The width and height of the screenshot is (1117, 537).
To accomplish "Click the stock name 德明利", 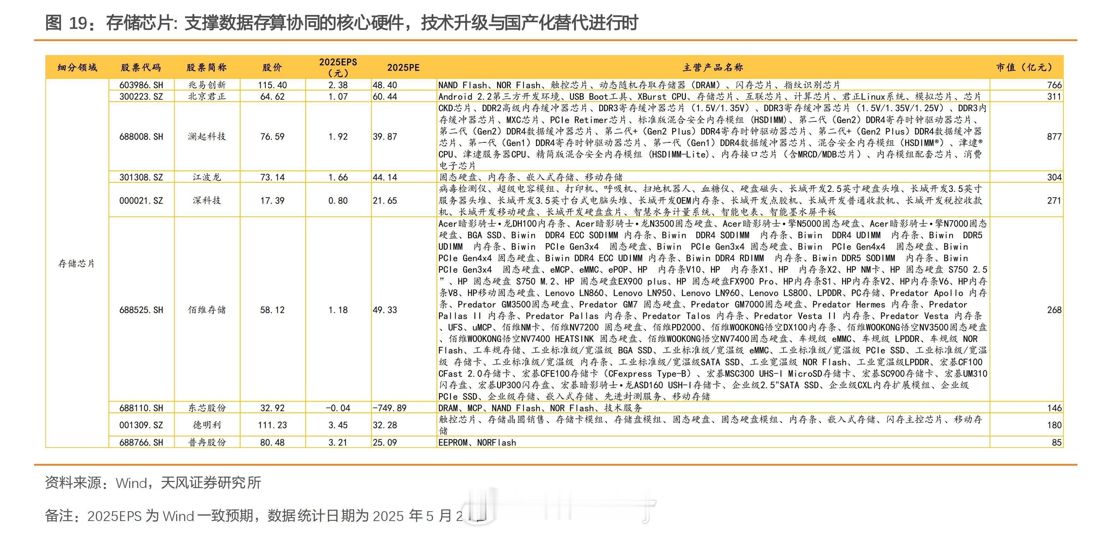I will tap(207, 425).
